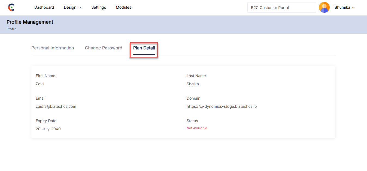Expand the chevron beside Bhumika
The image size is (367, 171).
353,8
